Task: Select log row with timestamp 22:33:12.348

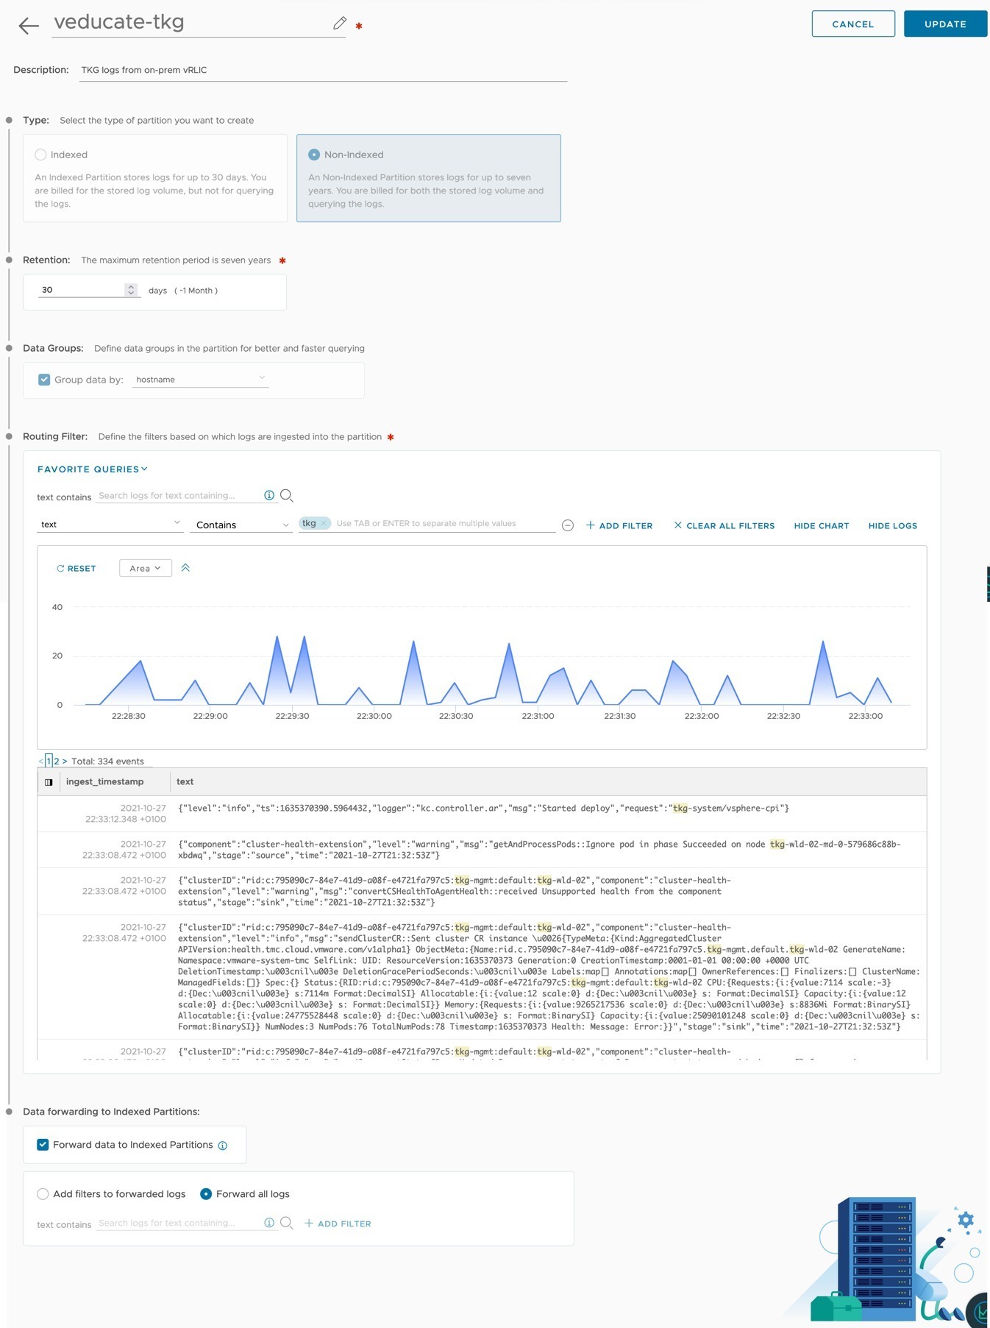Action: 482,814
